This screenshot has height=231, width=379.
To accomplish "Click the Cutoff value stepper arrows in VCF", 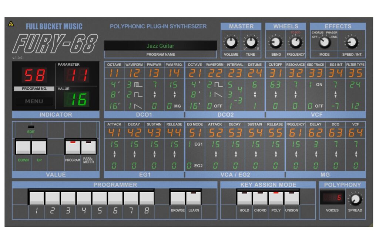I will pos(275,95).
